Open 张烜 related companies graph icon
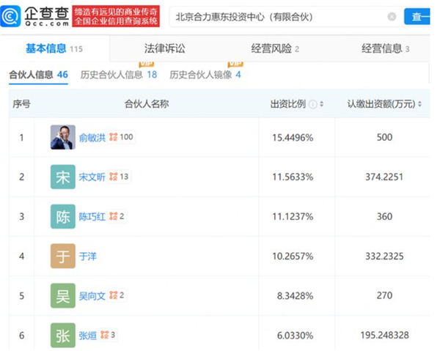 click(104, 335)
